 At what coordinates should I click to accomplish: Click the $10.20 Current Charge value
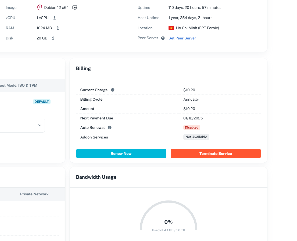point(189,90)
